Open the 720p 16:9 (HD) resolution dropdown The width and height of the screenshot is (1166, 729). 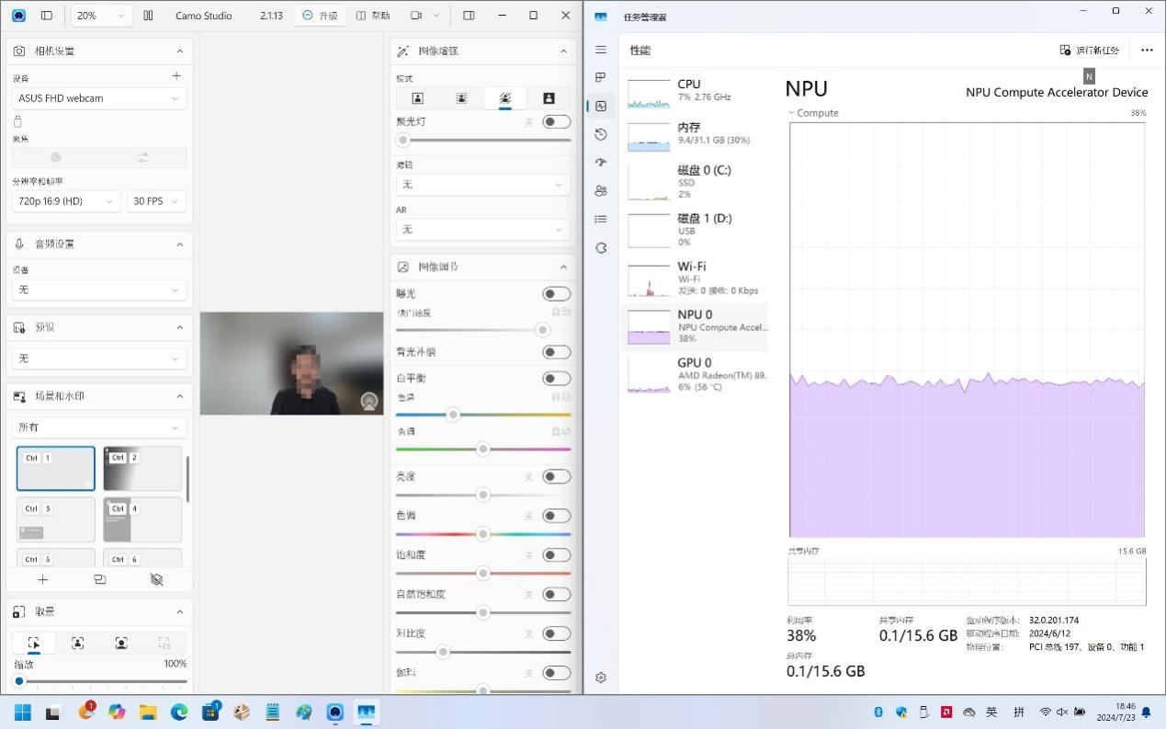[x=66, y=201]
